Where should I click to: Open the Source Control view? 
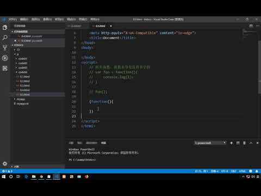point(5,47)
